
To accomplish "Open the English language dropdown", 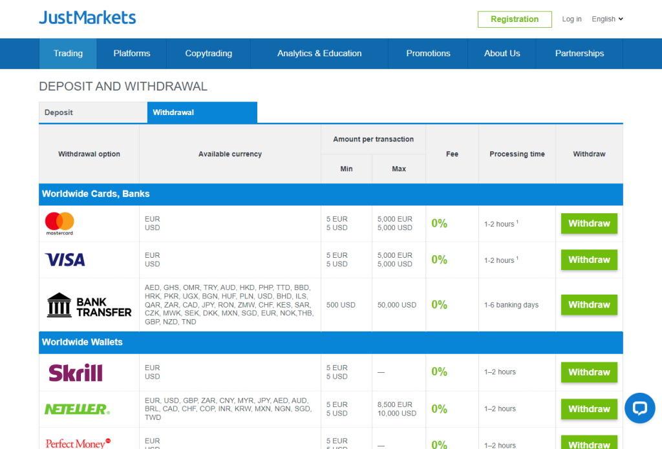I will click(x=607, y=19).
